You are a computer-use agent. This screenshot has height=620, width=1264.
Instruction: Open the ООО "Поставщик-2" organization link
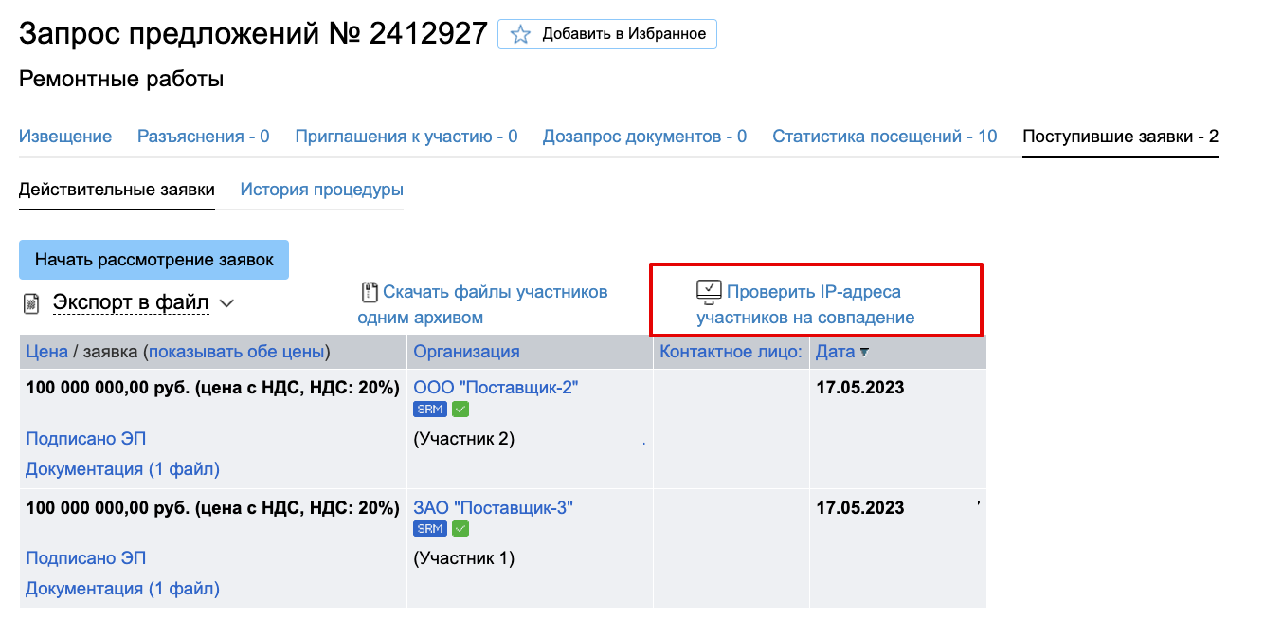[496, 388]
